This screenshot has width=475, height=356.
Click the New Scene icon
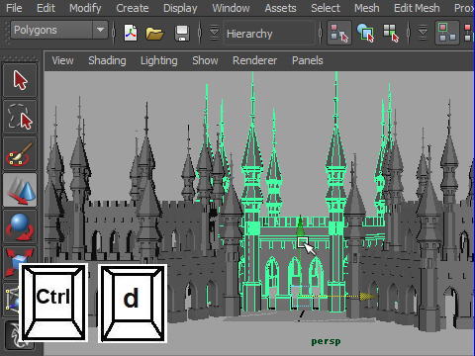point(131,33)
